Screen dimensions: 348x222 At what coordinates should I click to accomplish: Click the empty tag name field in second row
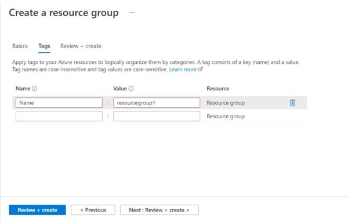(59, 116)
